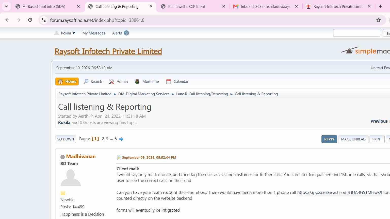This screenshot has height=219, width=390.
Task: Open the Calendar icon menu item
Action: (177, 81)
